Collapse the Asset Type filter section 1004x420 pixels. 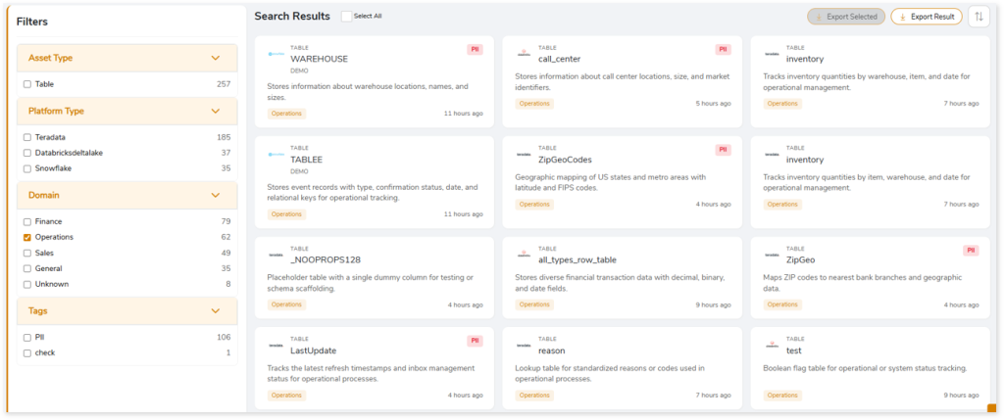click(x=216, y=58)
